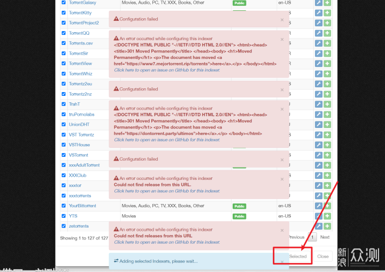Open configure wrench for TorrentProject2
This screenshot has width=385, height=272.
pos(319,23)
